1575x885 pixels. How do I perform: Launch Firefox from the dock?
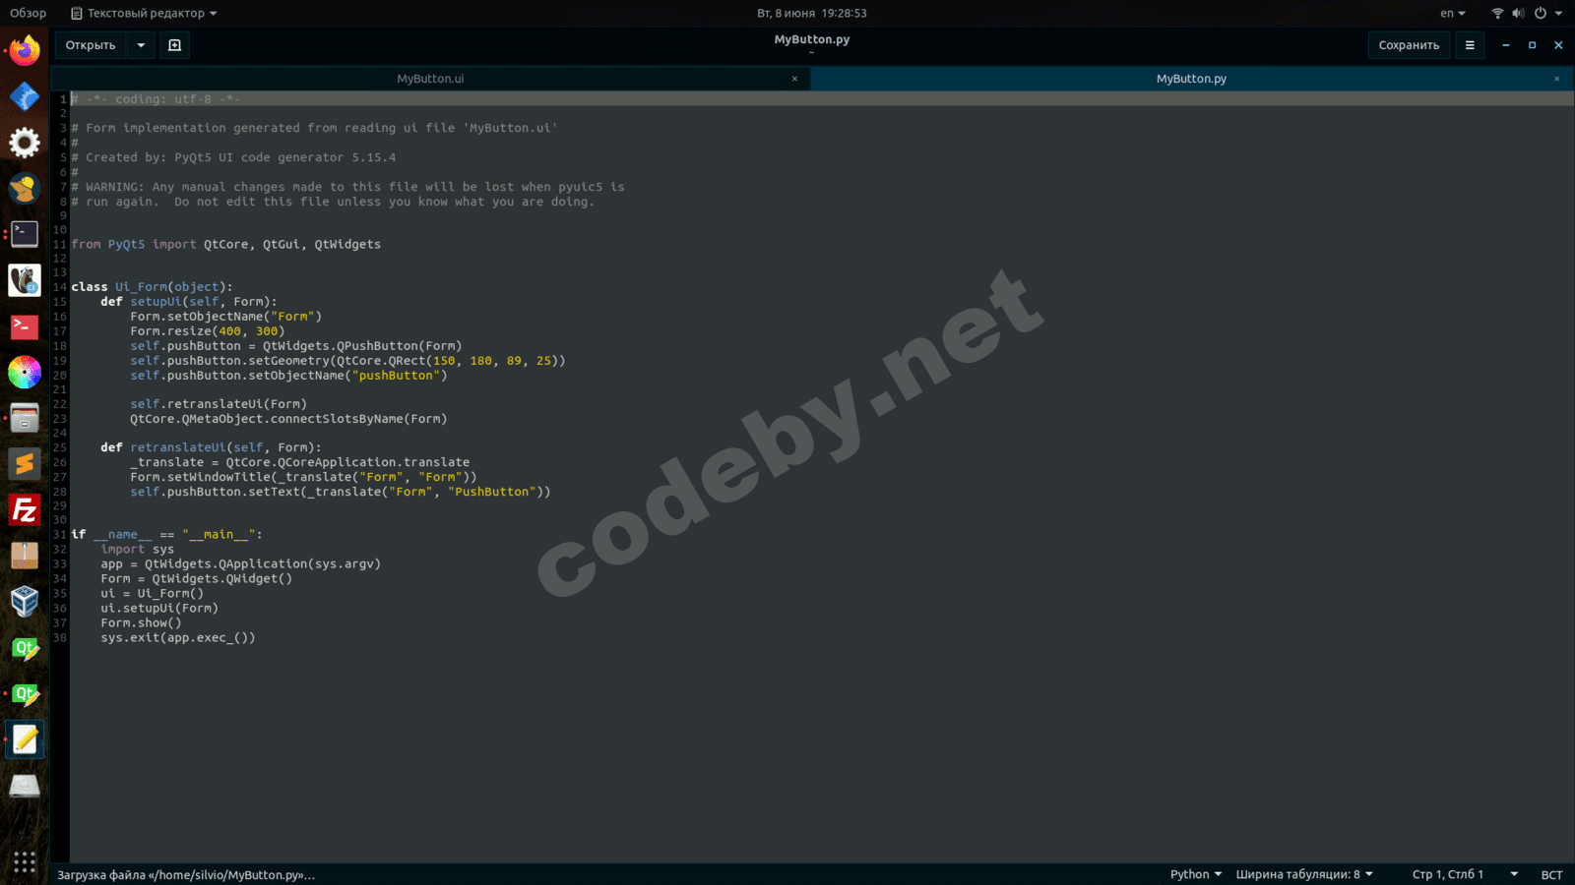[25, 50]
